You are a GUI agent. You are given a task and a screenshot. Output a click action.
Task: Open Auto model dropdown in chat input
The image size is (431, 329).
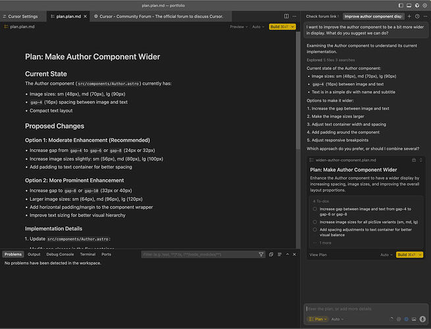(338, 319)
